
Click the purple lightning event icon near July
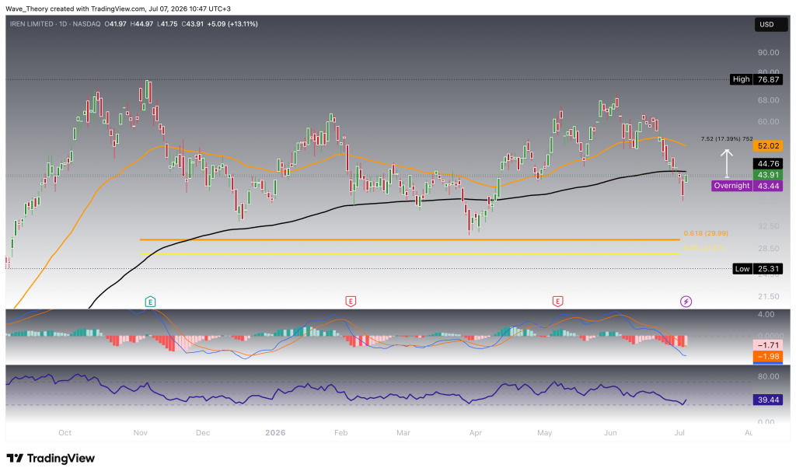tap(686, 302)
